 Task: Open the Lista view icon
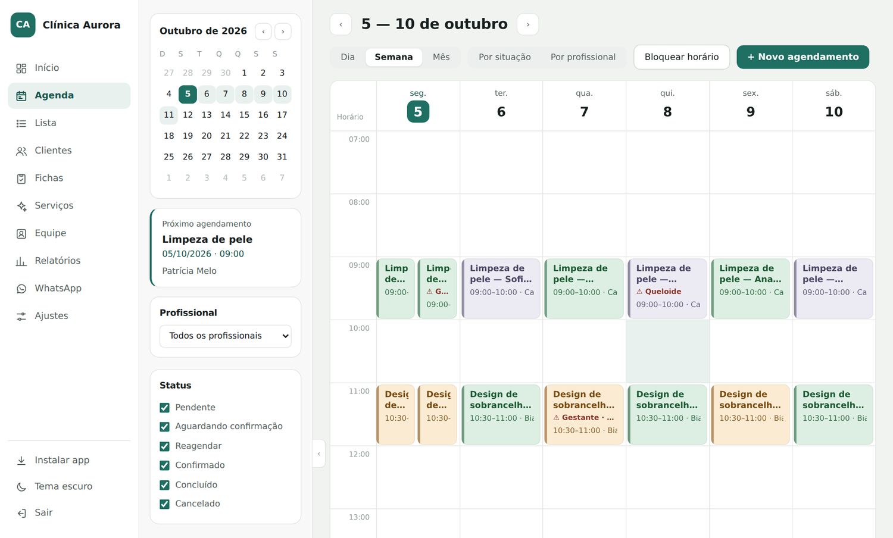coord(21,123)
